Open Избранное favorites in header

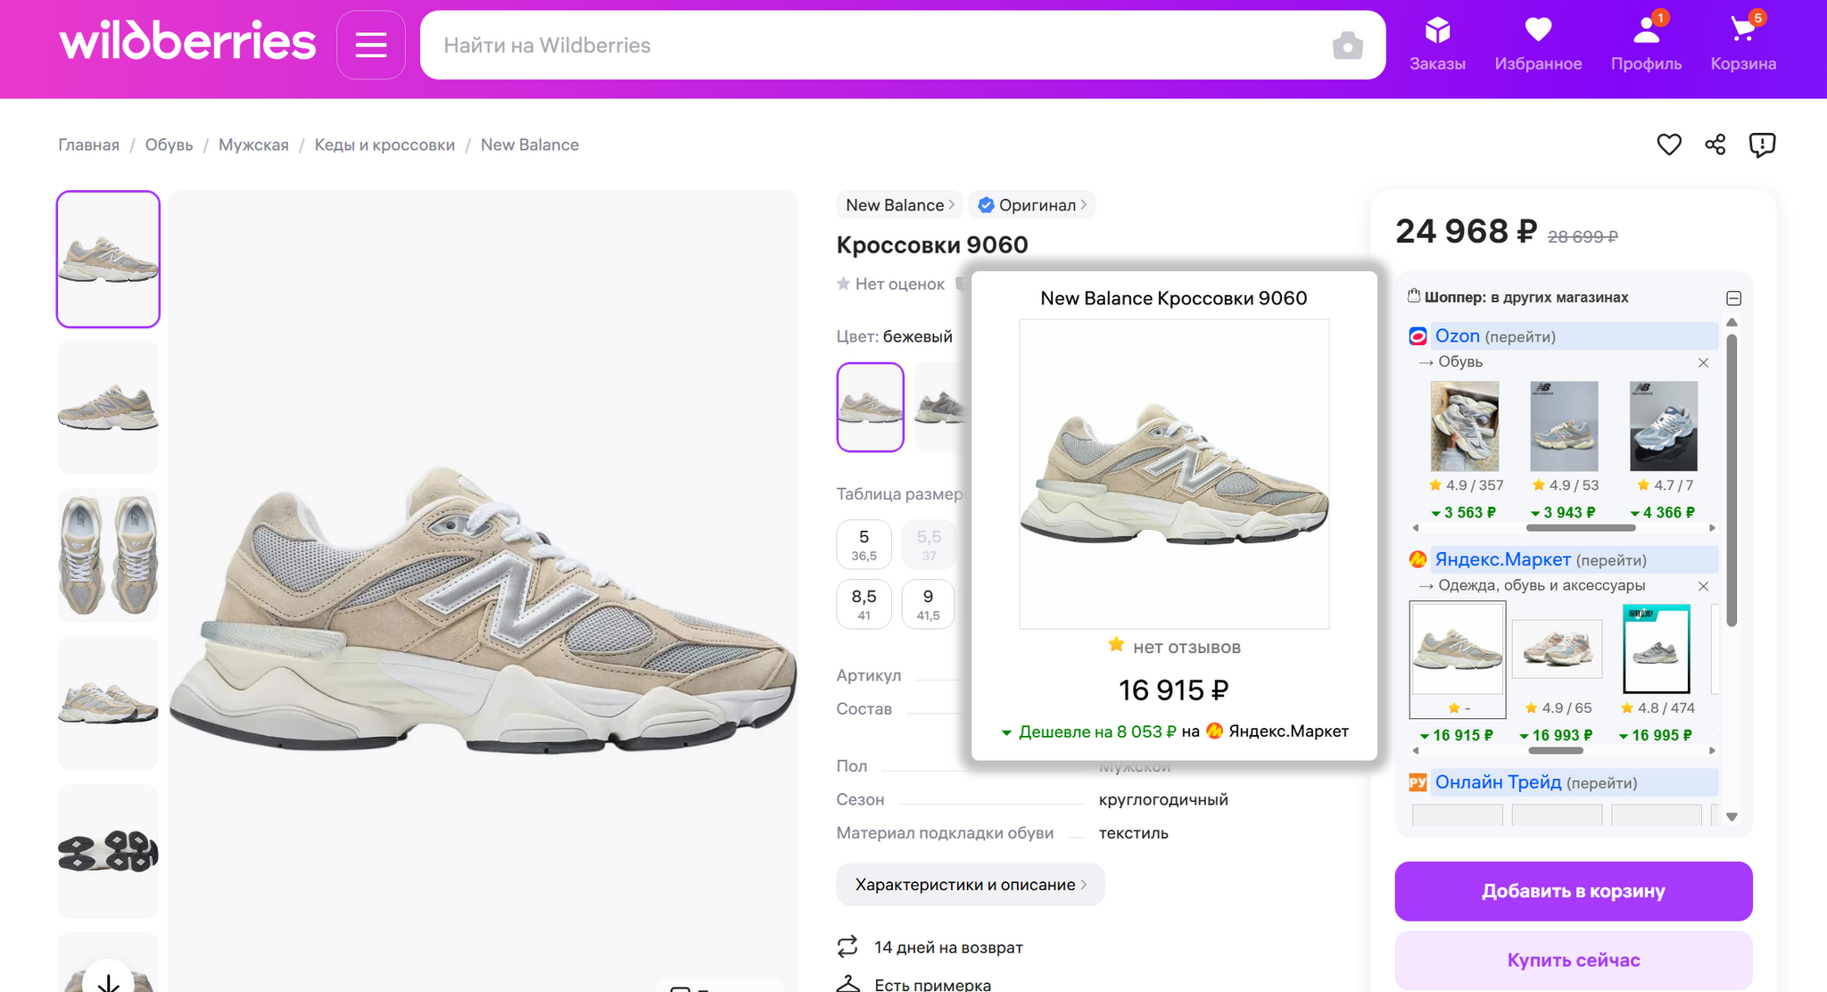1538,44
